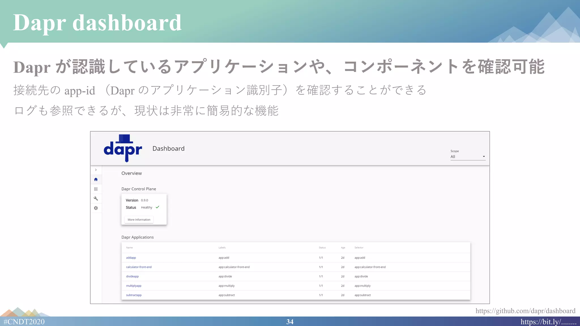The height and width of the screenshot is (326, 580).
Task: Open the https://bit.ly footer link
Action: (x=548, y=322)
